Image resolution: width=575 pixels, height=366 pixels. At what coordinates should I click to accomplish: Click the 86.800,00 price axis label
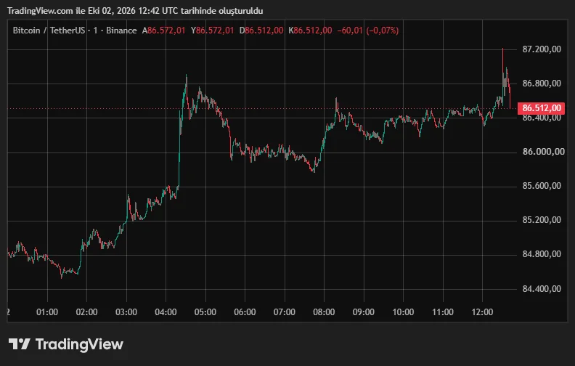tap(542, 84)
